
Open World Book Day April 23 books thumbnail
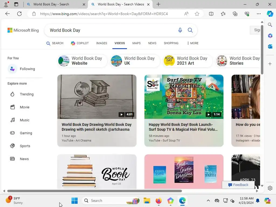(97, 172)
